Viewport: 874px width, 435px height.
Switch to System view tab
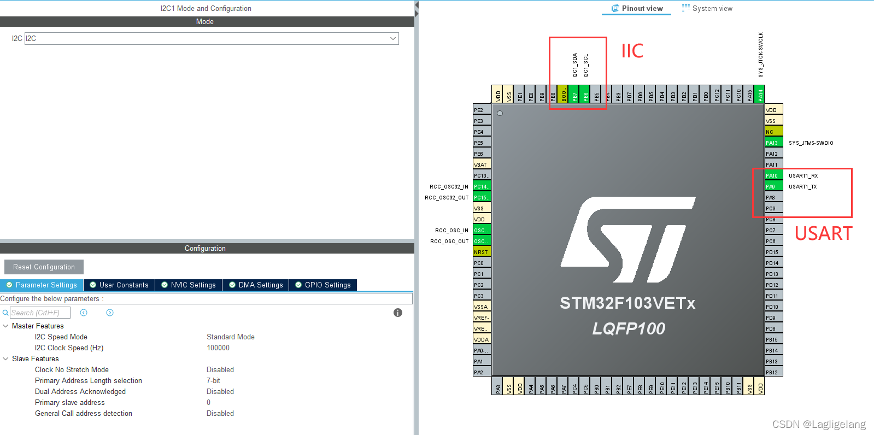pyautogui.click(x=707, y=8)
